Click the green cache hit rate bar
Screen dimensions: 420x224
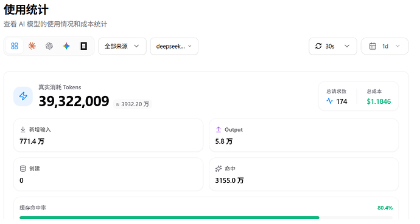[x=169, y=217]
